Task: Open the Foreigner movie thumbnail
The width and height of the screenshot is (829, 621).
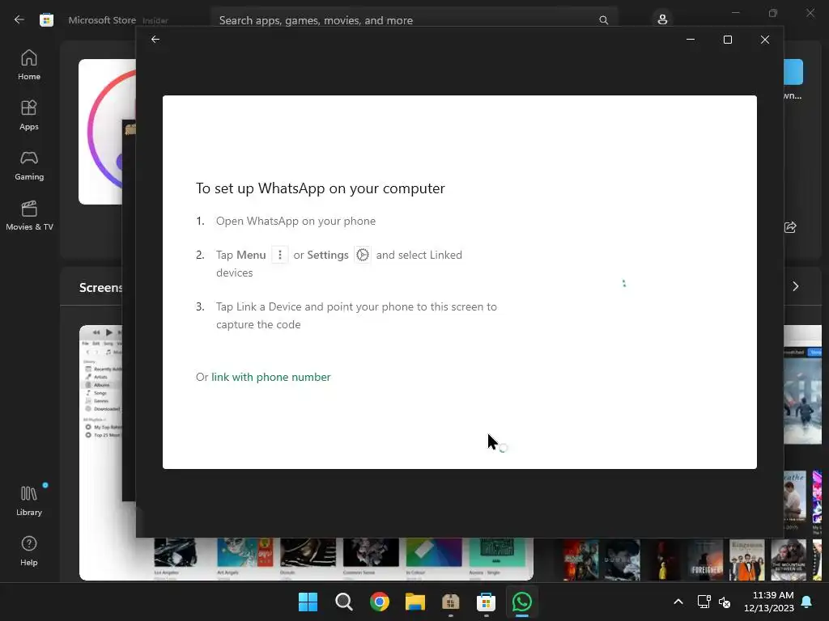Action: [705, 560]
